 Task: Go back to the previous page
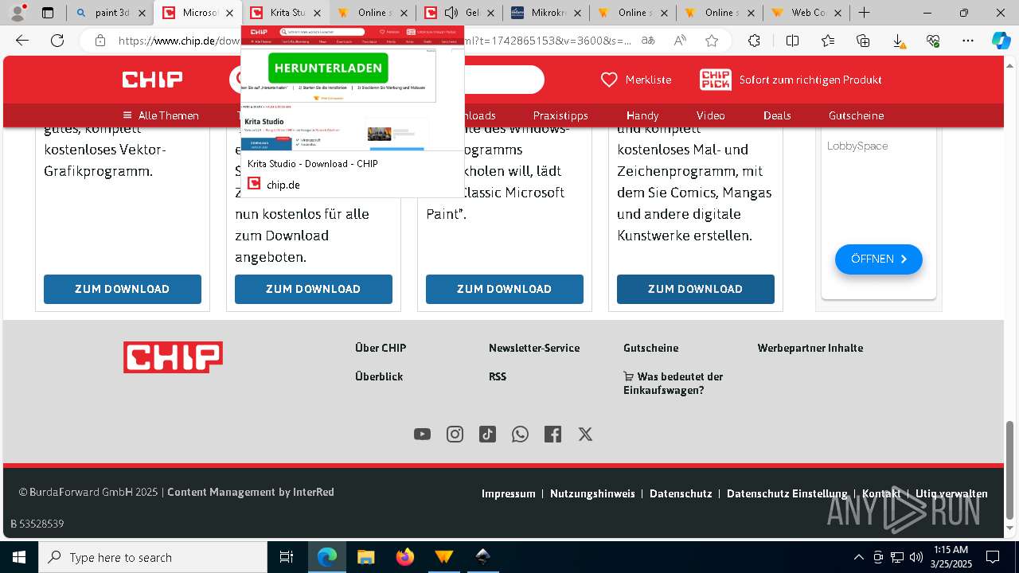tap(22, 41)
